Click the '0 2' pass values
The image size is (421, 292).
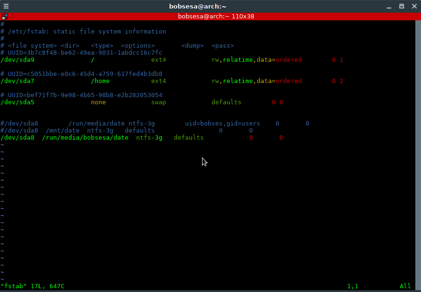pyautogui.click(x=338, y=81)
